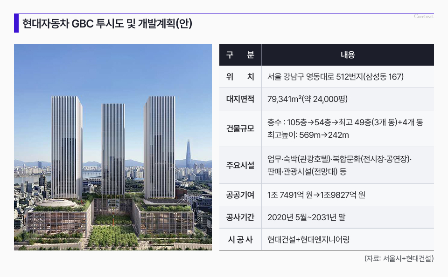The image size is (448, 277).
Task: Select the 1조 7491억 원 contribution value
Action: (289, 195)
